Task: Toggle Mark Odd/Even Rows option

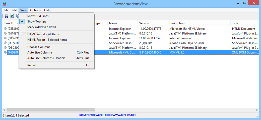Action: [x=57, y=27]
